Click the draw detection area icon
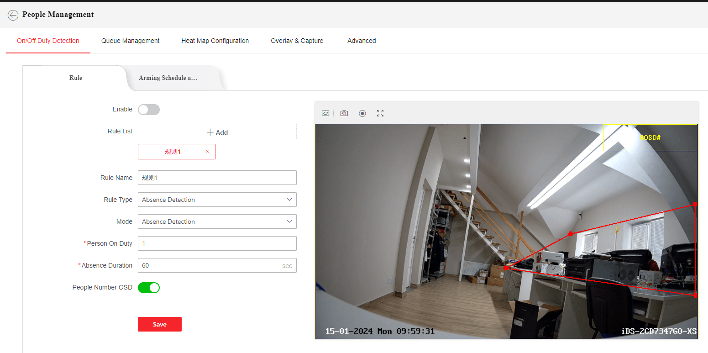The width and height of the screenshot is (708, 353). 325,113
